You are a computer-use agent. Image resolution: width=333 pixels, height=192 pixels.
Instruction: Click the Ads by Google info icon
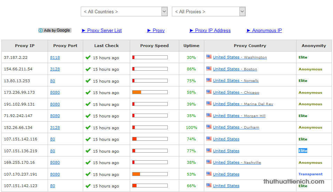click(41, 30)
